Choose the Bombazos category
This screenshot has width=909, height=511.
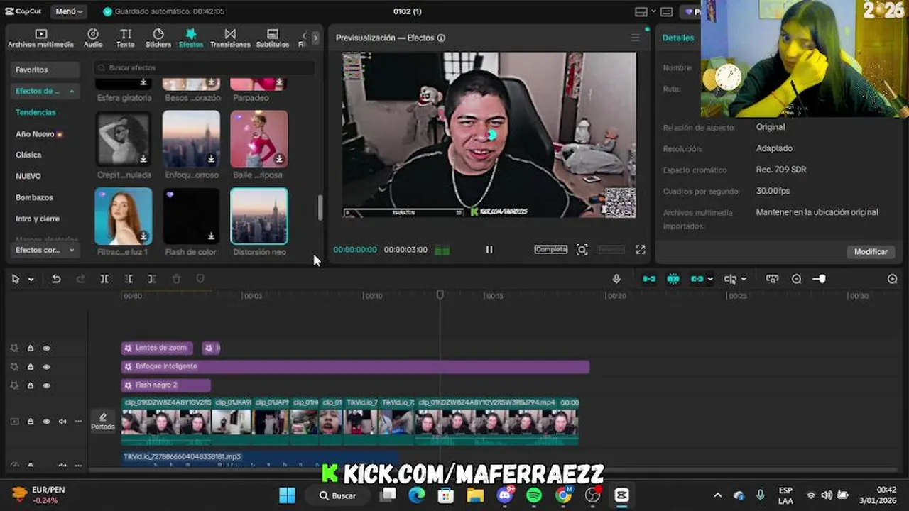34,197
